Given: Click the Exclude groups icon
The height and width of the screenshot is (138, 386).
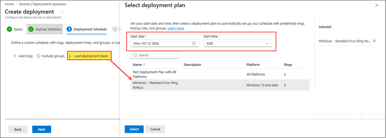Looking at the screenshot, I should click(x=38, y=56).
